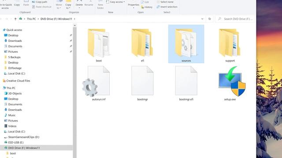Select the bootmgr.efi file icon
Image resolution: width=282 pixels, height=158 pixels.
tap(186, 81)
